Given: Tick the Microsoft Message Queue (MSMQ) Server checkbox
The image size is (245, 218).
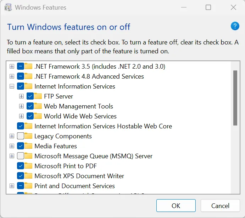Looking at the screenshot, I should pyautogui.click(x=21, y=156).
